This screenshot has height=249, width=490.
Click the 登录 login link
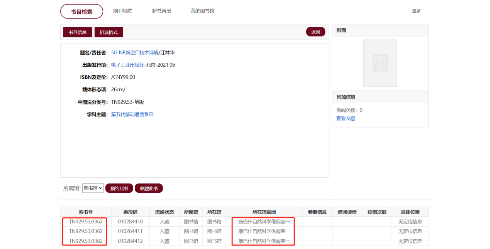pos(416,11)
